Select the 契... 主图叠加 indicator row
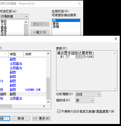 pyautogui.click(x=23, y=99)
